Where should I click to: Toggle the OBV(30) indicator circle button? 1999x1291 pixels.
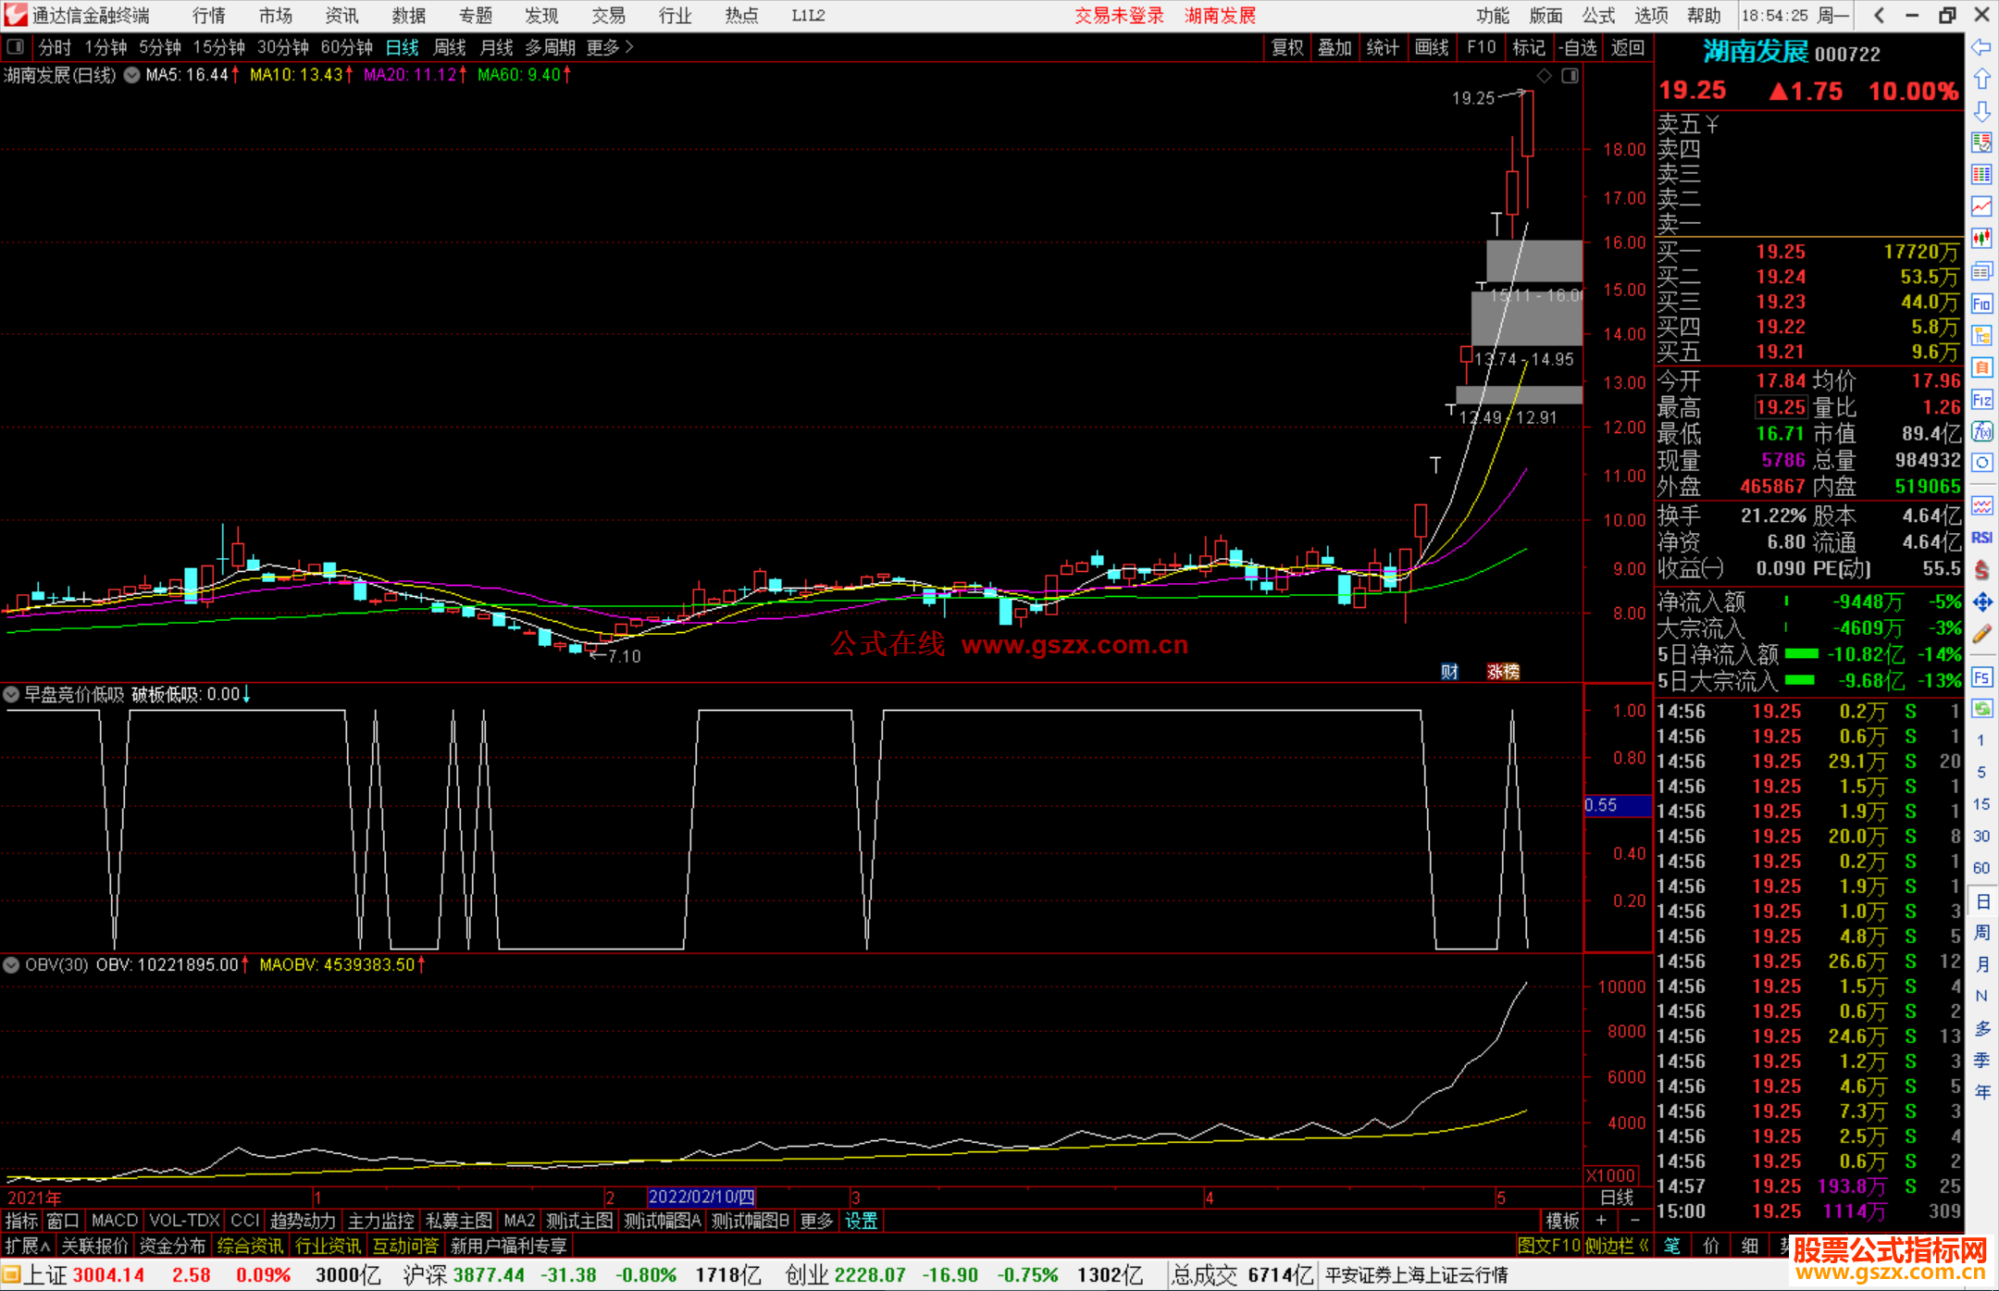point(11,964)
